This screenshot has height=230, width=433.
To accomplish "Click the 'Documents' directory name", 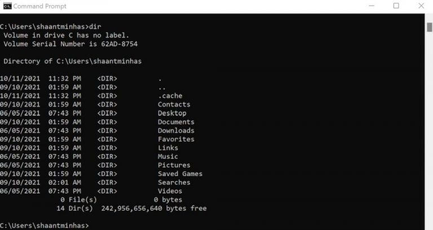I will pos(176,122).
